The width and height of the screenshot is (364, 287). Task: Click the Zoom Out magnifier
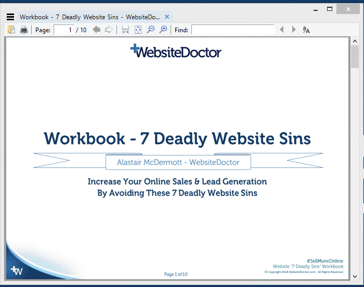point(151,30)
